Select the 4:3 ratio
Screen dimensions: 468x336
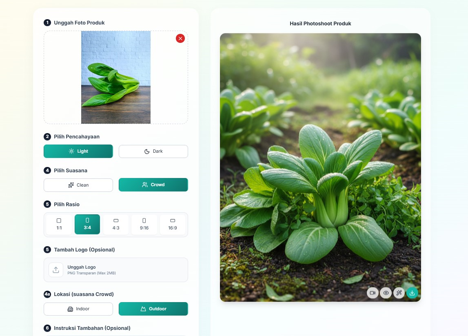click(x=116, y=224)
